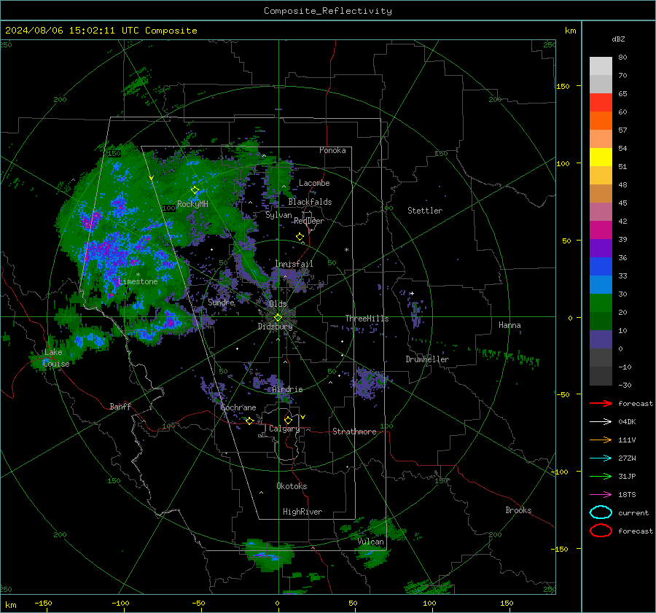
Task: Click the Limestone label
Action: [x=138, y=281]
